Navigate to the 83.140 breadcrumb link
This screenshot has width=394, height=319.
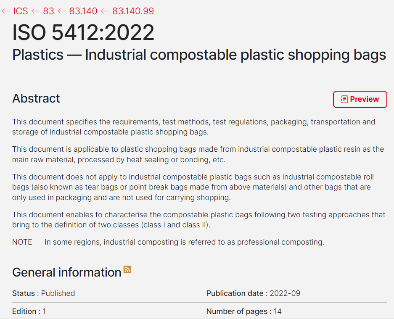pos(83,11)
